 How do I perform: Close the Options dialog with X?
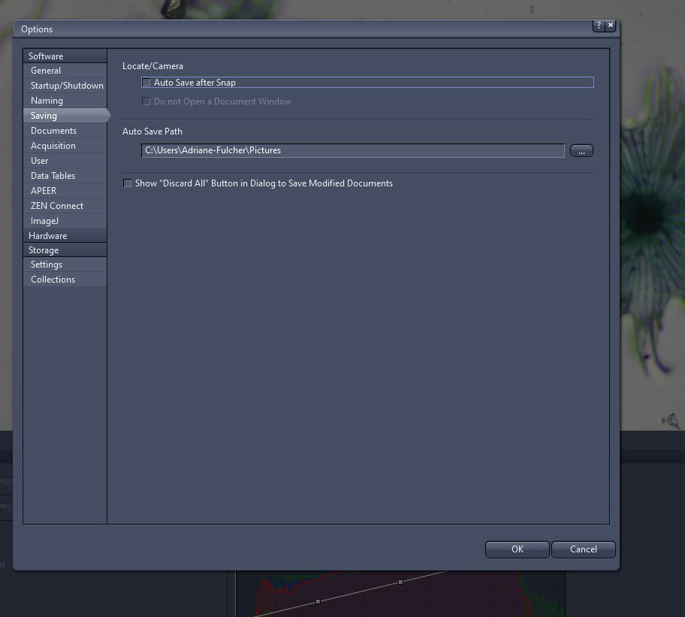click(x=611, y=26)
